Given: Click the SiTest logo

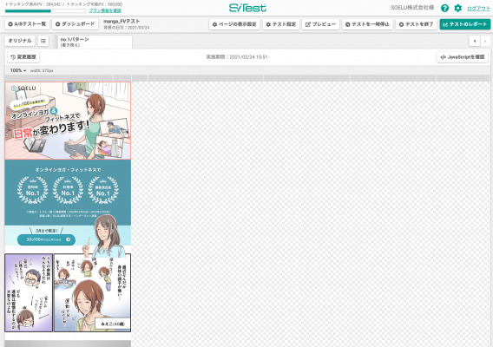Looking at the screenshot, I should pos(247,8).
